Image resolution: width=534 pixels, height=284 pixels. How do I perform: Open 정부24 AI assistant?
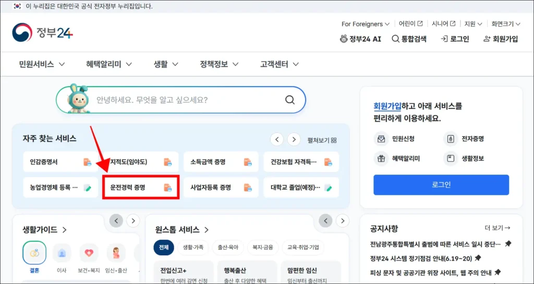point(361,39)
